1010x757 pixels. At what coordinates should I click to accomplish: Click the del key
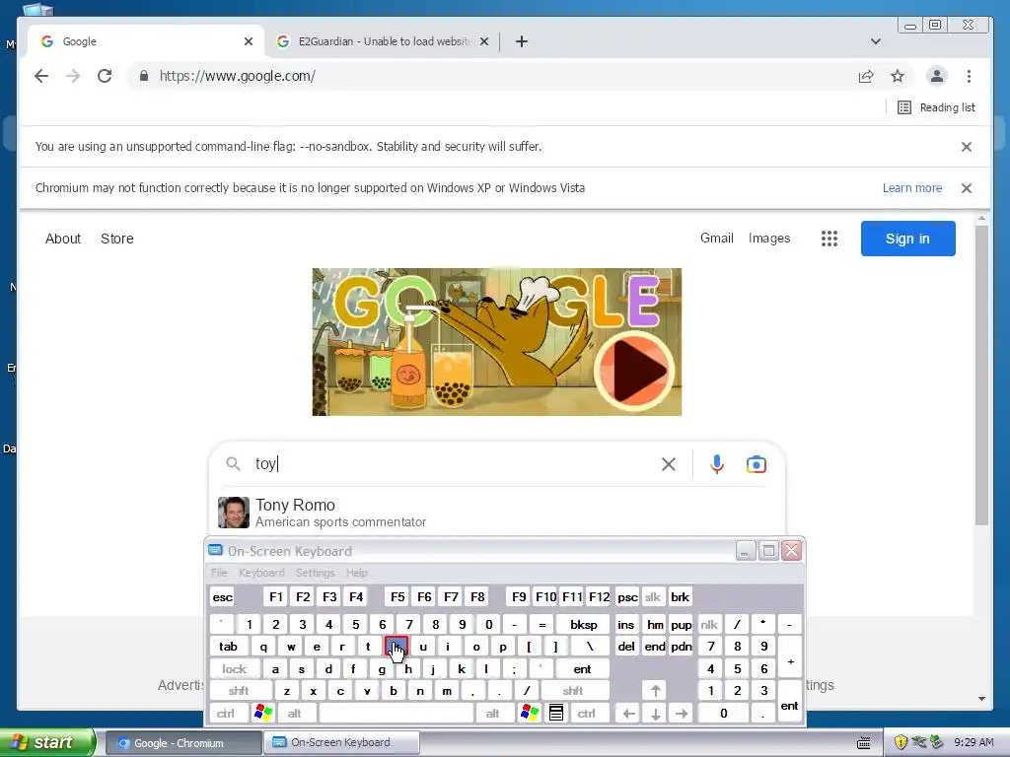tap(626, 647)
